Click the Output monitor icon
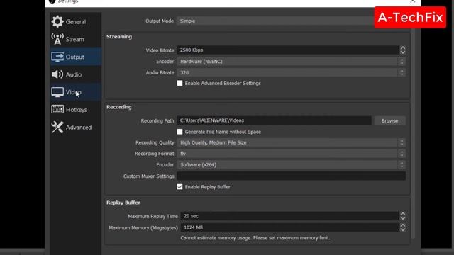This screenshot has height=255, width=454. (x=57, y=57)
